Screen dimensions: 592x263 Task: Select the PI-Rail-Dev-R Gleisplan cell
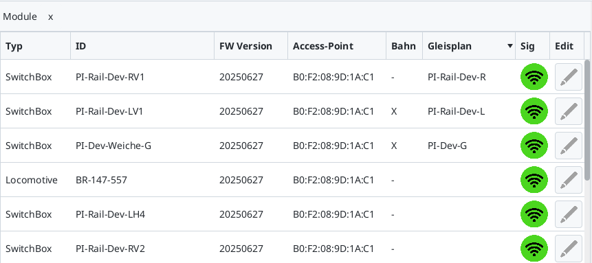click(x=468, y=77)
